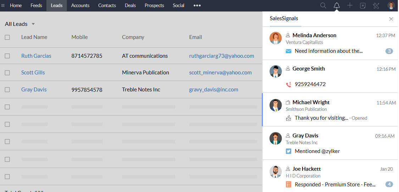Open the setup tools icon

point(376,5)
